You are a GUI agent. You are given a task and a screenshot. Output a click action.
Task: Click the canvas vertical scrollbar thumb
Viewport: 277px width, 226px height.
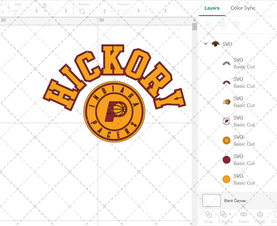pyautogui.click(x=194, y=27)
